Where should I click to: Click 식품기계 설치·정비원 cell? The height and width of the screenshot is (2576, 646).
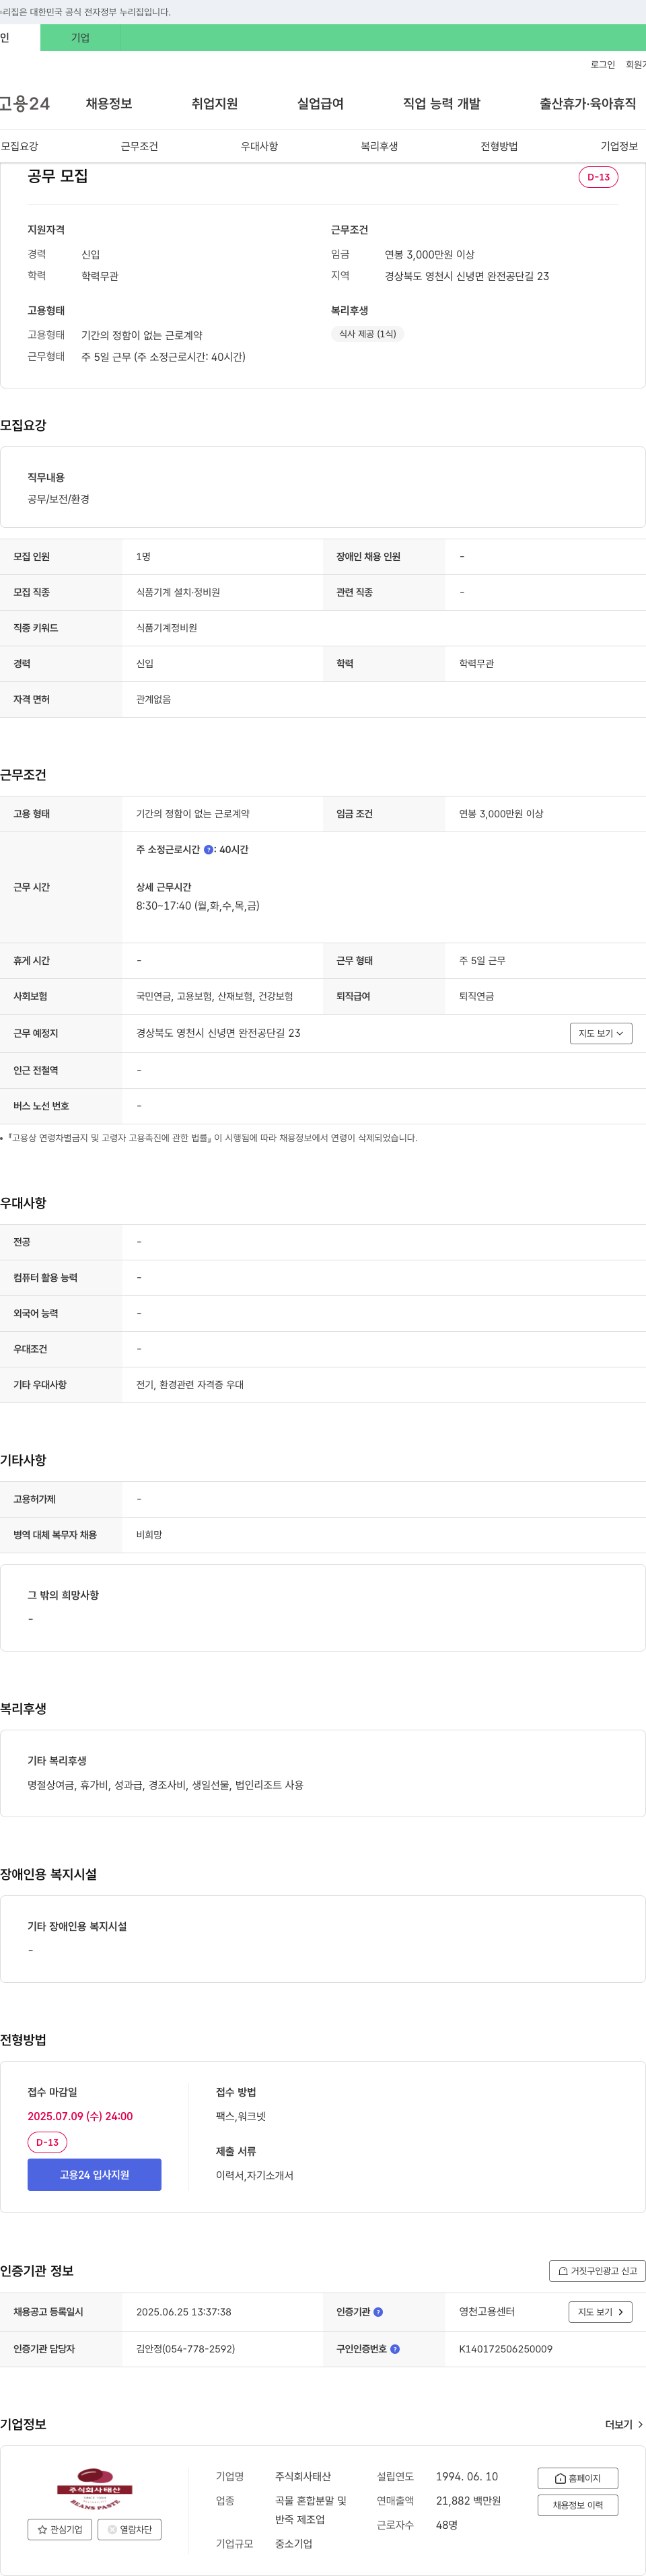(x=178, y=592)
